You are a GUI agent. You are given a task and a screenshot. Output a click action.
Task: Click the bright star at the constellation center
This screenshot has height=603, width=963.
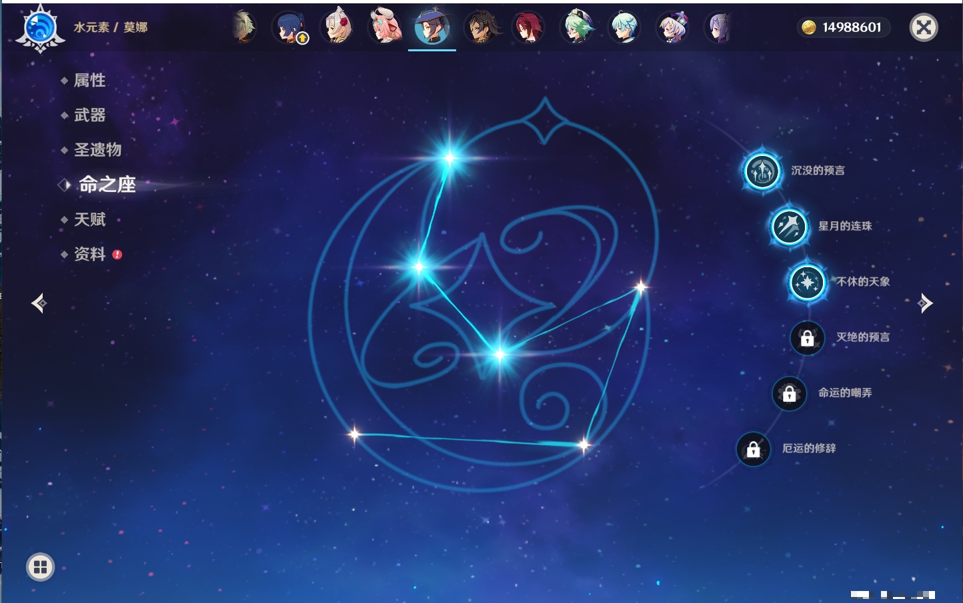pyautogui.click(x=500, y=354)
